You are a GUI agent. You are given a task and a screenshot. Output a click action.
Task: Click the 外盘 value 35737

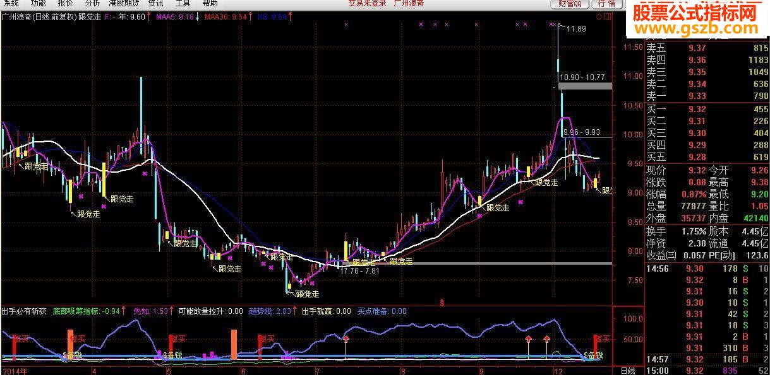tap(694, 217)
